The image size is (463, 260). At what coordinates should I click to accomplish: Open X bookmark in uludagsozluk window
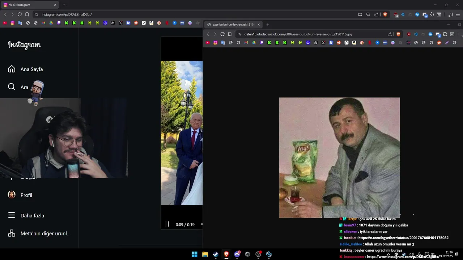coord(323,43)
